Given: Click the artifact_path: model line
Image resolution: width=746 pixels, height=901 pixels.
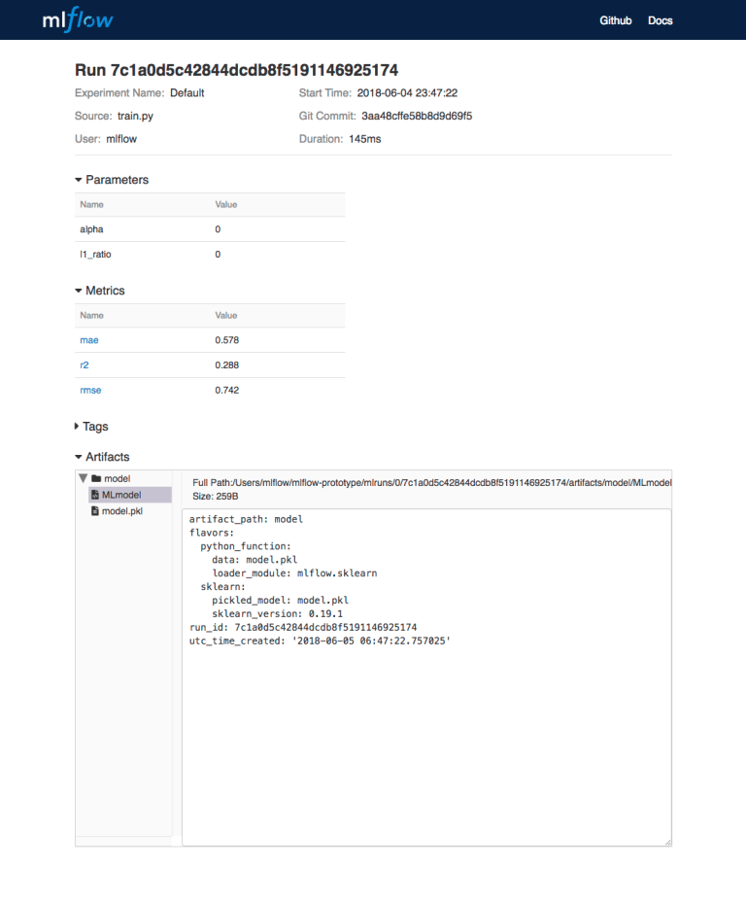Looking at the screenshot, I should 247,519.
